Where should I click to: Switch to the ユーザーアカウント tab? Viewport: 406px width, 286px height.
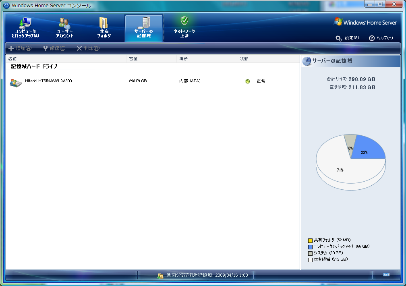pos(64,28)
